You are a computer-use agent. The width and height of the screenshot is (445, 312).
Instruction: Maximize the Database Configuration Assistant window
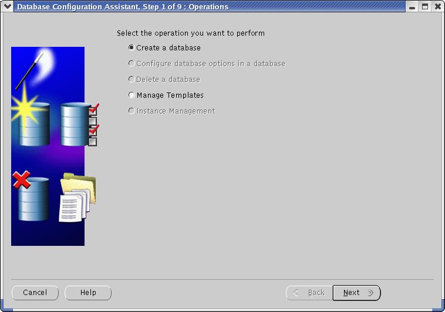point(424,7)
